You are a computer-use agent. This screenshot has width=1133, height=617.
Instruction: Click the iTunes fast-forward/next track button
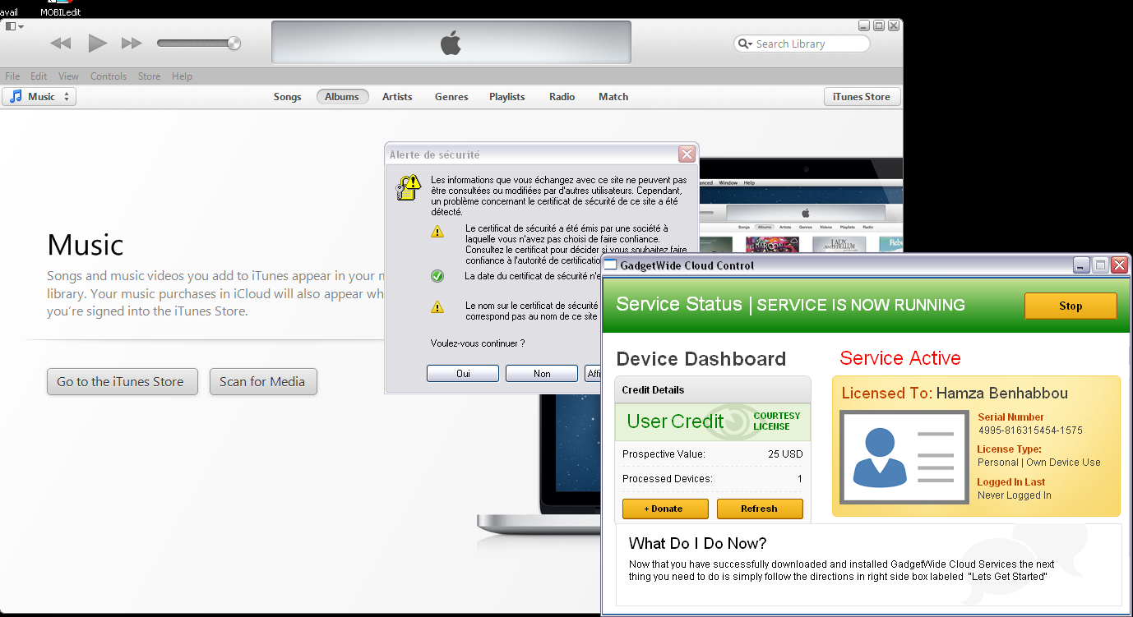[132, 44]
